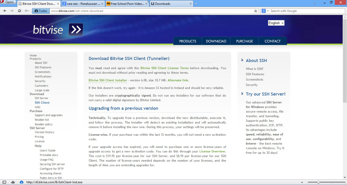Download the Bitvise SSH Client installer

click(108, 80)
